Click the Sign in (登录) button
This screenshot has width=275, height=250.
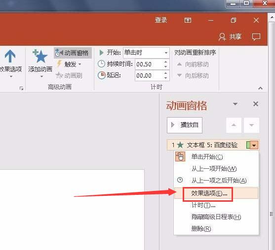tap(161, 20)
